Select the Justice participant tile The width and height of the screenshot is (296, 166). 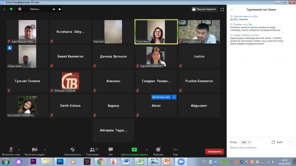tap(199, 56)
